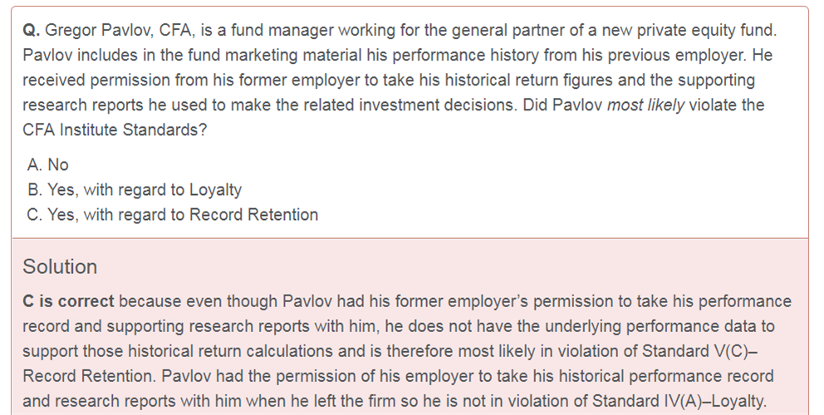Click the letter 'C.' option marker
824x415 pixels.
(x=35, y=215)
